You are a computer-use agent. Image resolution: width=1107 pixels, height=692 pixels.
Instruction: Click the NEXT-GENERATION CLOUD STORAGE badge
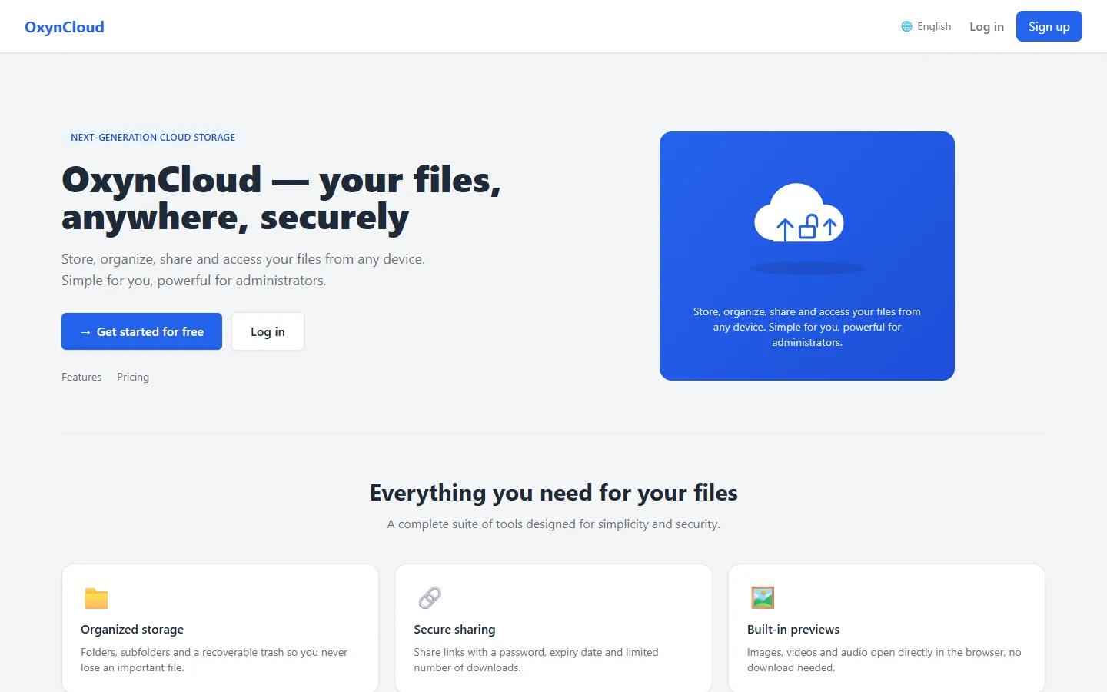tap(153, 137)
